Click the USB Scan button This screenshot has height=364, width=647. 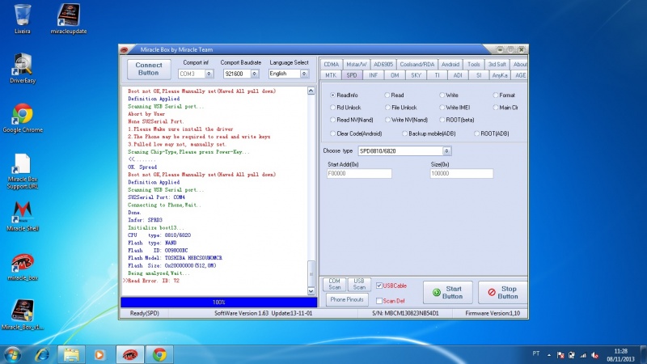(x=359, y=284)
